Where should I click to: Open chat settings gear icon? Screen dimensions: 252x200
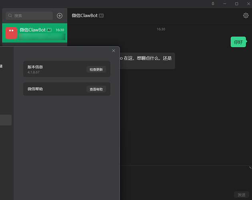(246, 16)
